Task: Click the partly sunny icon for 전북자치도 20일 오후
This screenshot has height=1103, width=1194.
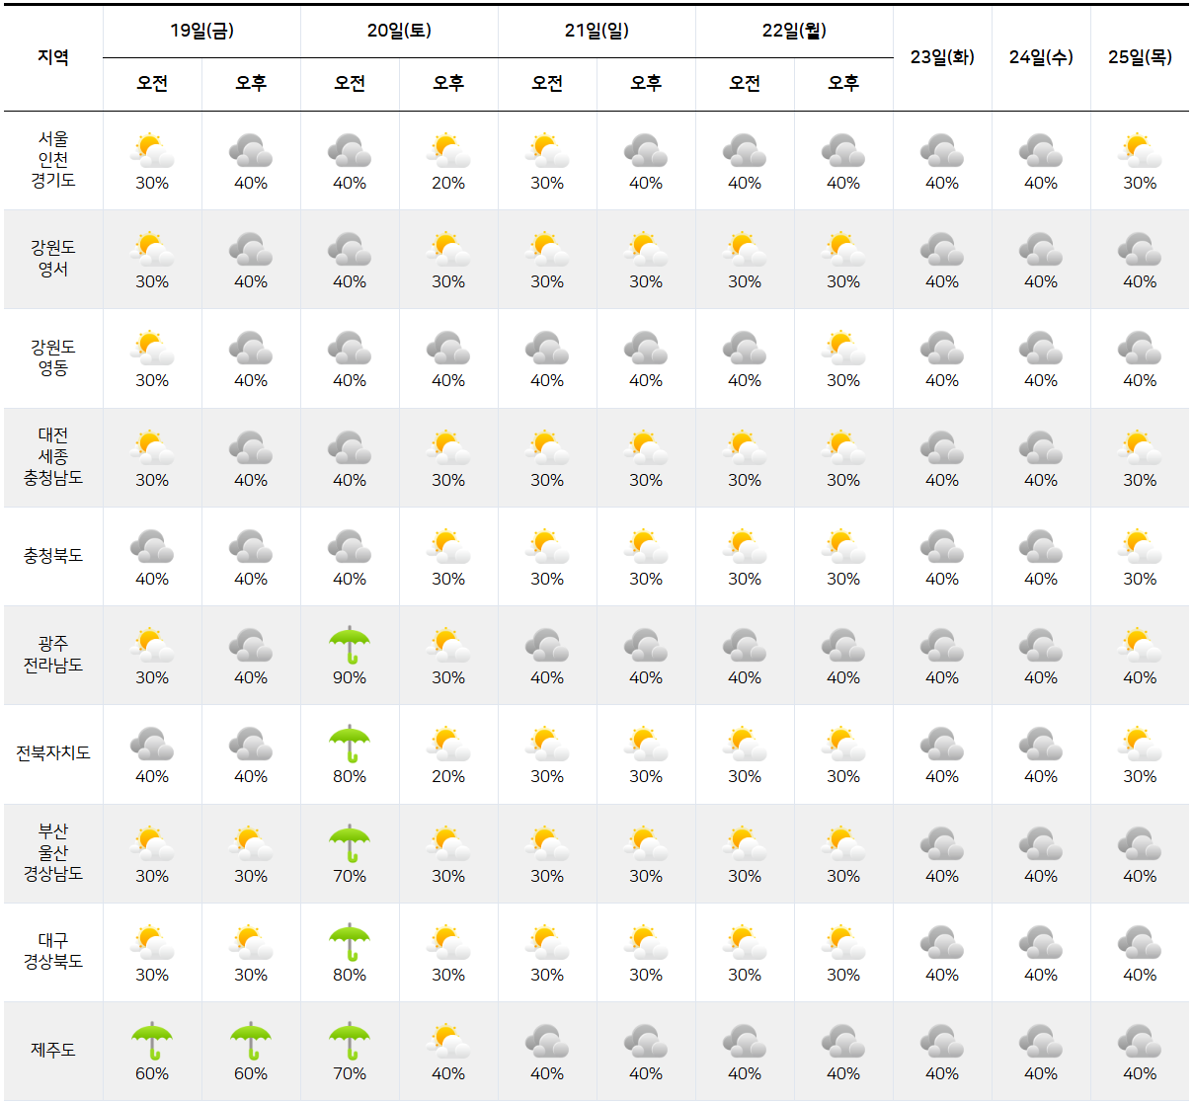Action: tap(448, 745)
